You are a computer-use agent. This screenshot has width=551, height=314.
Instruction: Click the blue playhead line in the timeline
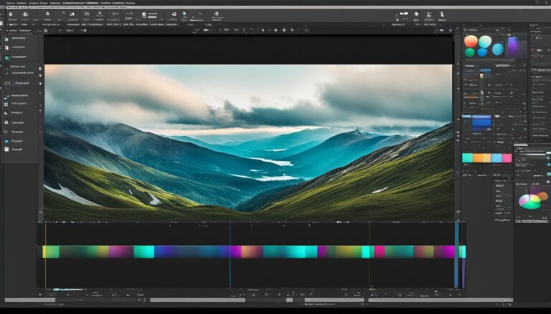click(230, 255)
